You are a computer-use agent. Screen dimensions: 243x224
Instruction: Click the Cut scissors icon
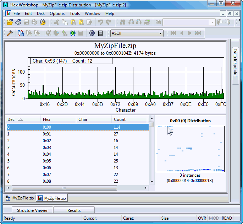click(x=56, y=22)
